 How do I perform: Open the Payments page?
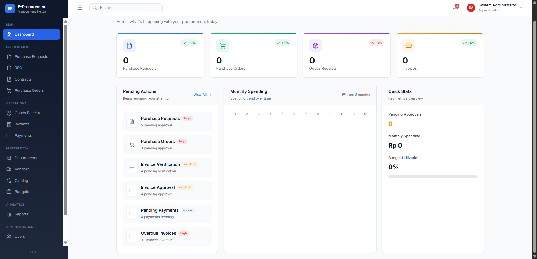pyautogui.click(x=23, y=135)
